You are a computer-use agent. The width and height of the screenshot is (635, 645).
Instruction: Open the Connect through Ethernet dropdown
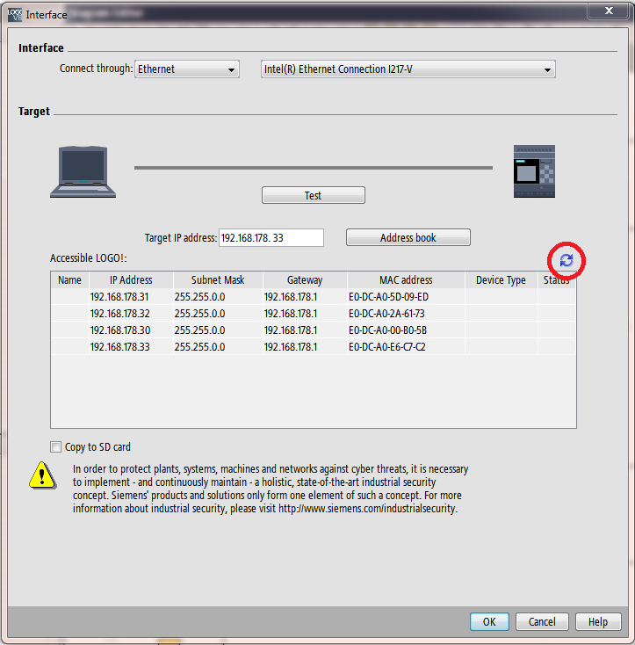tap(187, 69)
